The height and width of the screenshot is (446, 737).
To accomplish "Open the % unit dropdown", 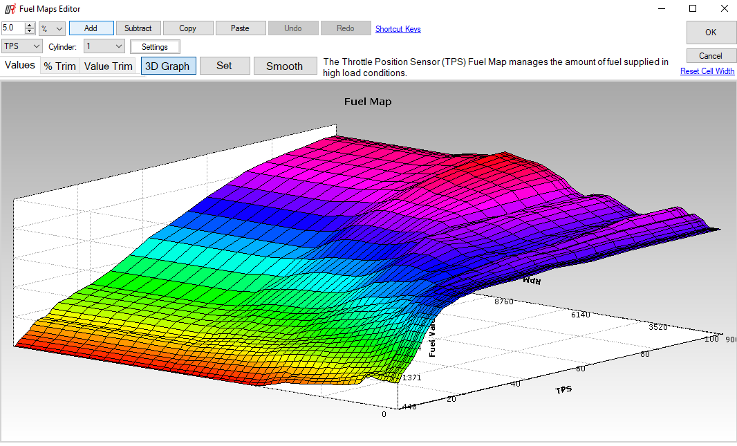I will tap(52, 28).
